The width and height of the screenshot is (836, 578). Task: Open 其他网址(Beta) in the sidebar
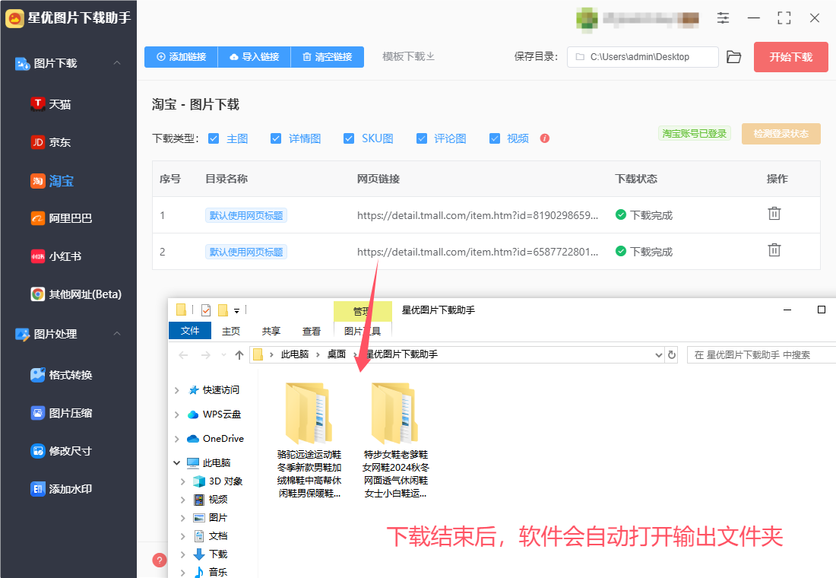pyautogui.click(x=76, y=294)
